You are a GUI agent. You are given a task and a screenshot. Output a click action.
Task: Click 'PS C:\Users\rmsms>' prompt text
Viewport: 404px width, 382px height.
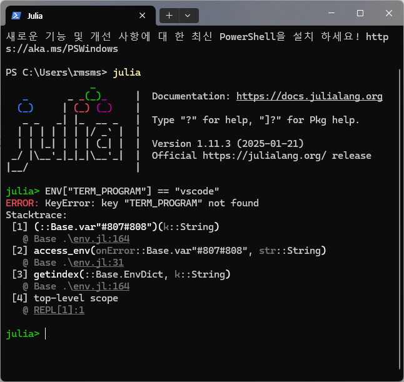point(56,73)
